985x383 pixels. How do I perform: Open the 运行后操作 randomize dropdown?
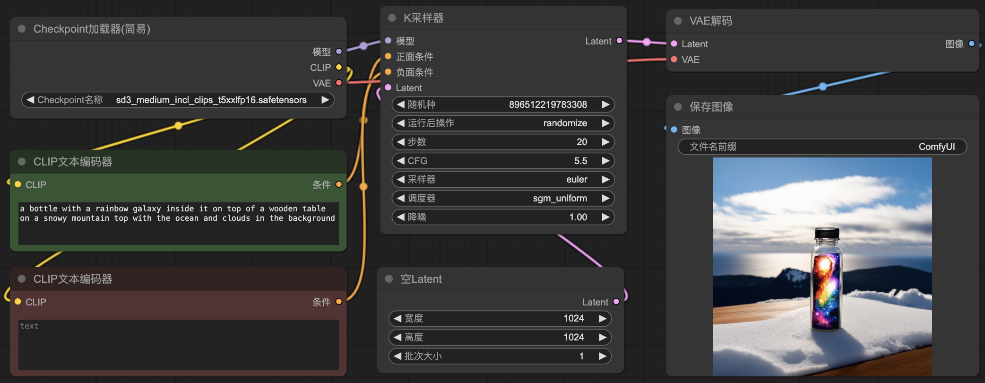tap(503, 123)
